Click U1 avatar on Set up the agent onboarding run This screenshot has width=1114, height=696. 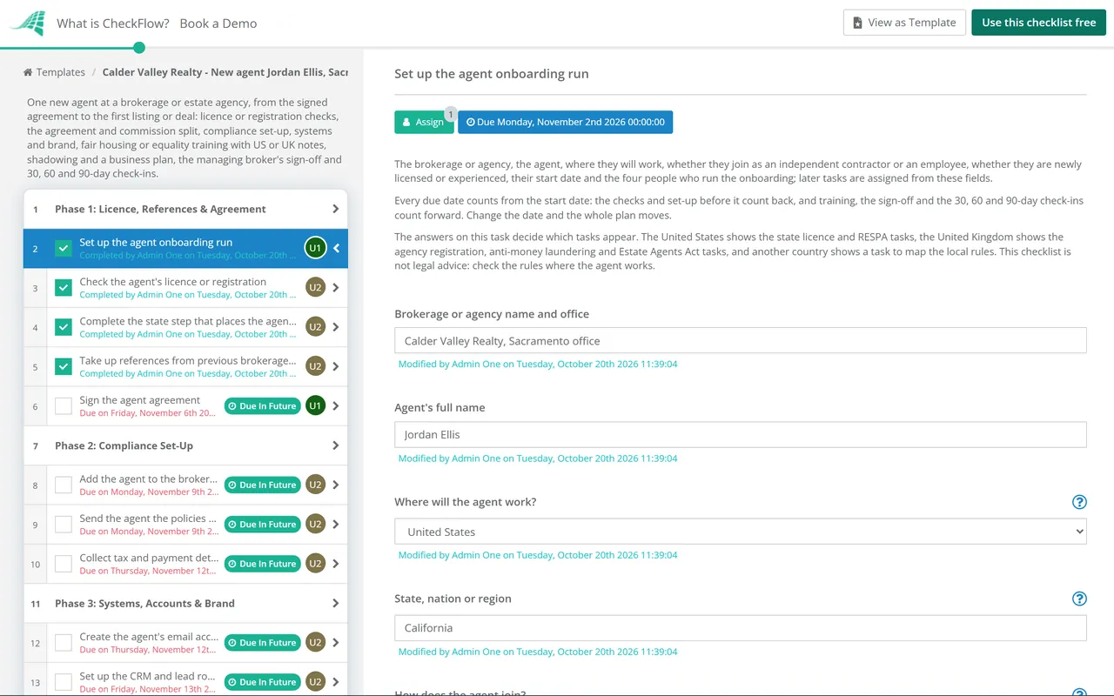315,248
